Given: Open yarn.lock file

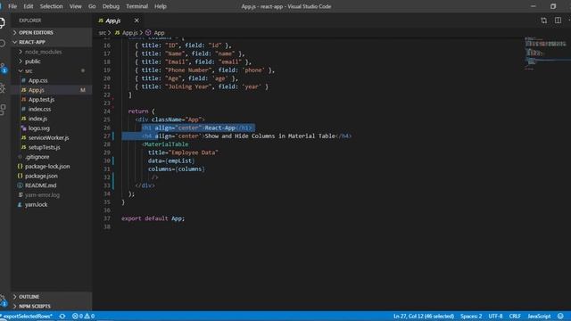Looking at the screenshot, I should coord(36,204).
